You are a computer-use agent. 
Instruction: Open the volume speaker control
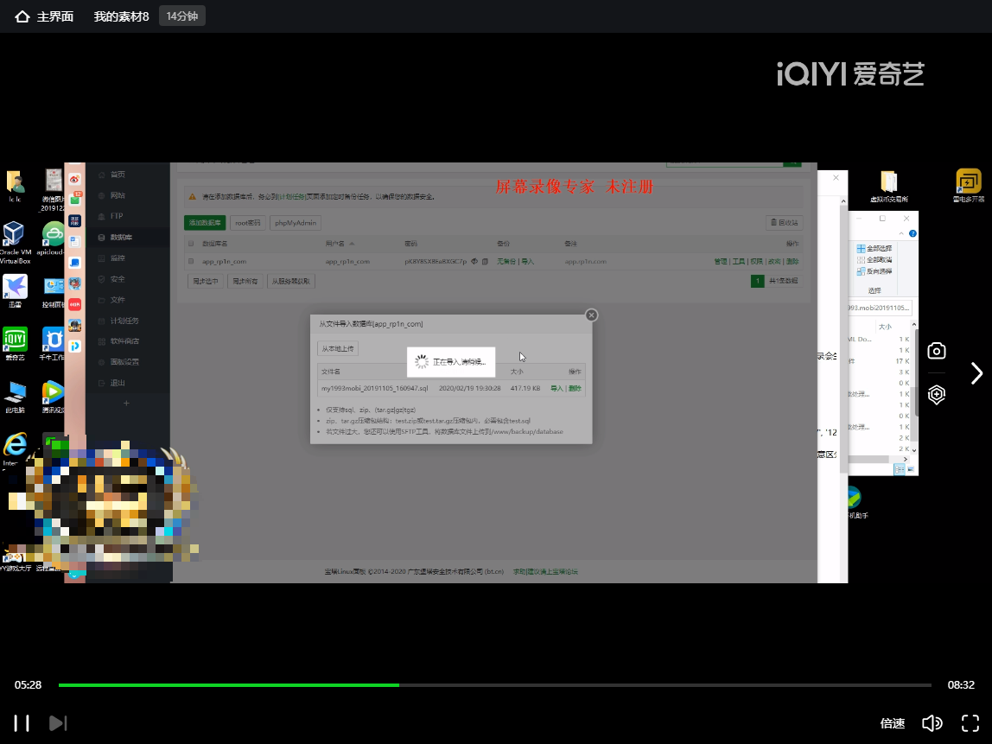coord(932,723)
